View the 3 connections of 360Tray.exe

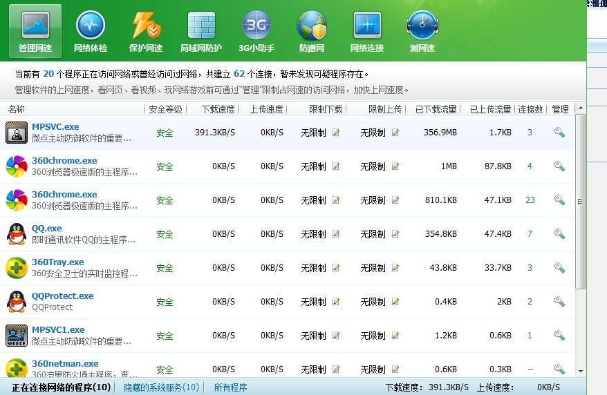(530, 268)
